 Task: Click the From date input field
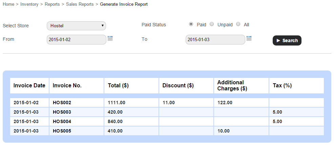pyautogui.click(x=76, y=40)
